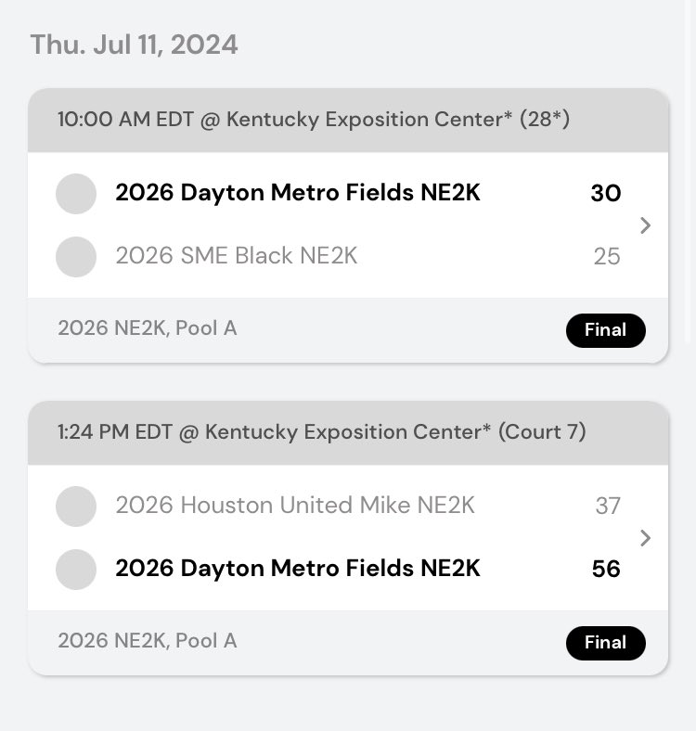This screenshot has height=731, width=696.
Task: Click the 10:00 AM EDT Kentucky Exposition Center header
Action: pyautogui.click(x=313, y=120)
